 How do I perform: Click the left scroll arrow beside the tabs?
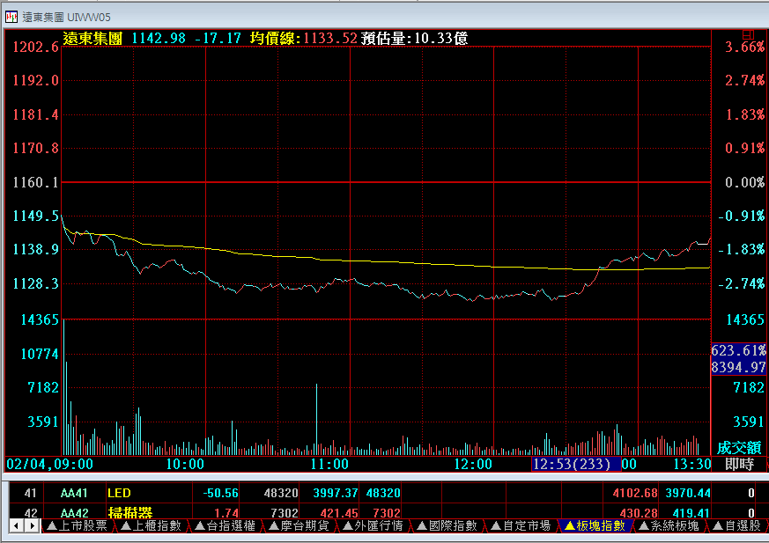click(16, 526)
